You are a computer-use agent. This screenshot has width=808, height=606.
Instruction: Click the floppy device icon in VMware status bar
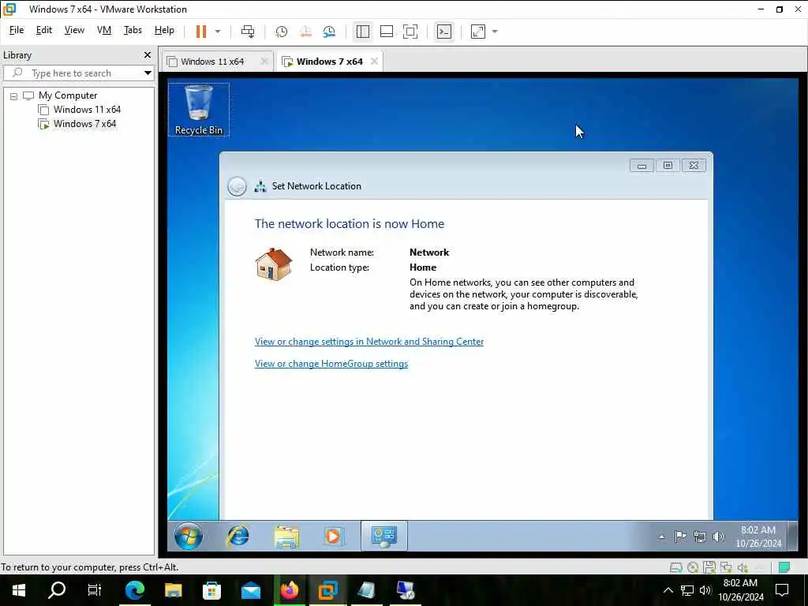[x=709, y=568]
